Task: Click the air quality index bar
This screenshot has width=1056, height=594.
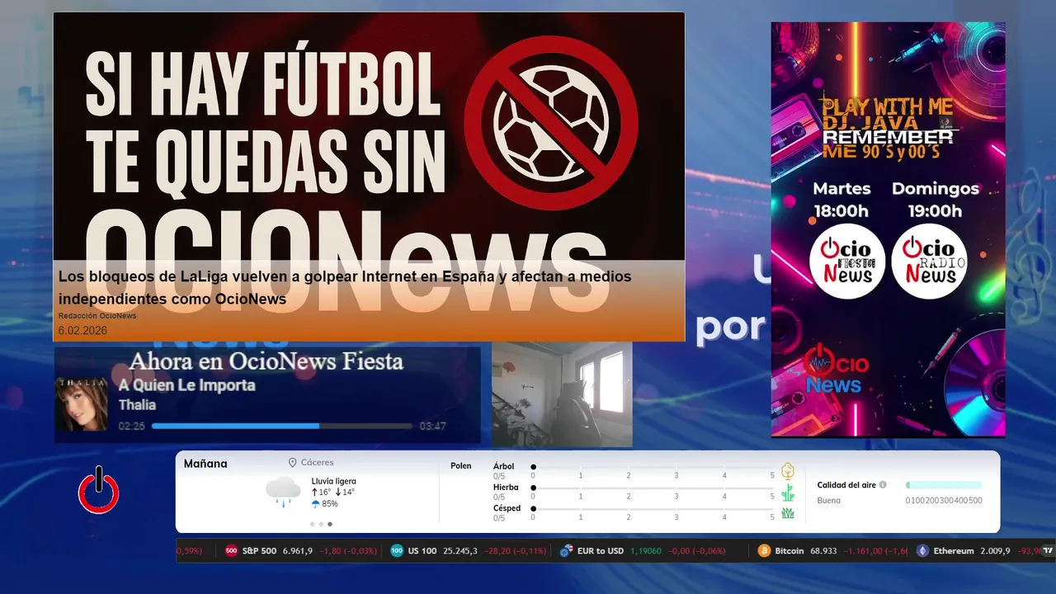Action: click(x=944, y=485)
